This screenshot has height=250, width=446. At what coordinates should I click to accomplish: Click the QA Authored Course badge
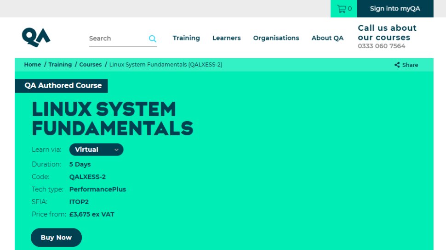tap(61, 86)
